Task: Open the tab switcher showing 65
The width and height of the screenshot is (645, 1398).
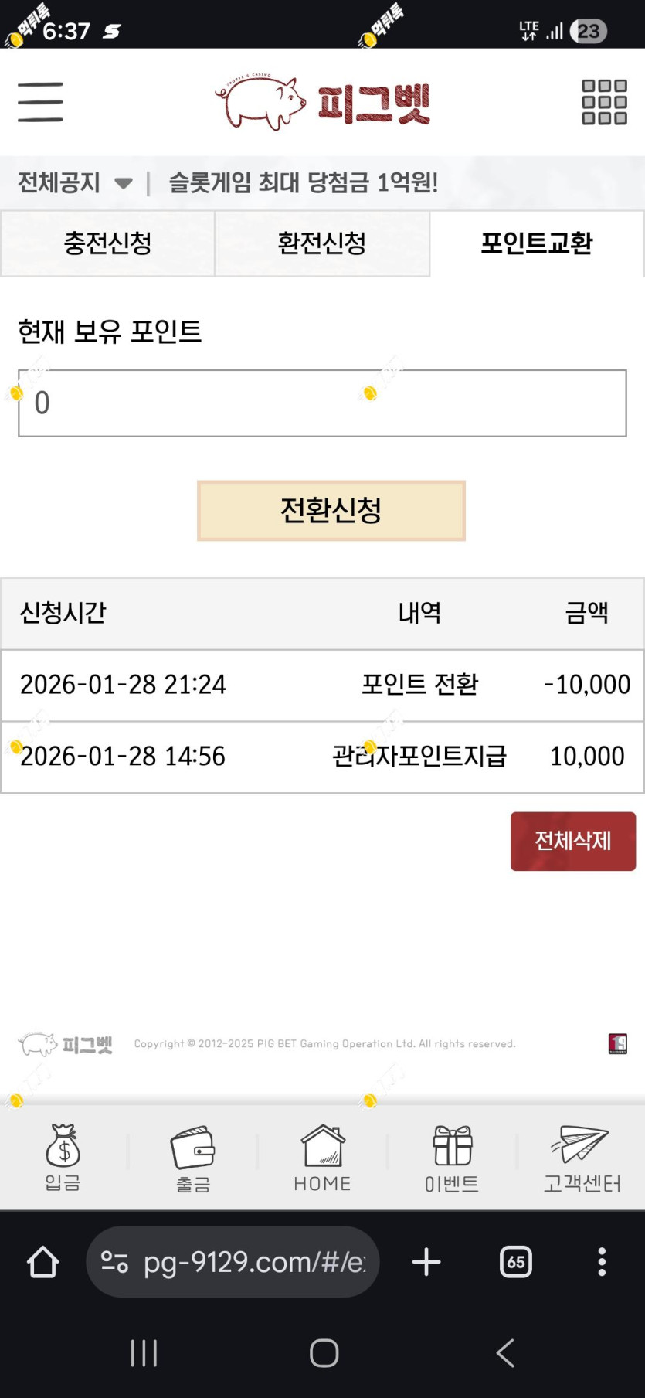Action: click(x=516, y=1262)
